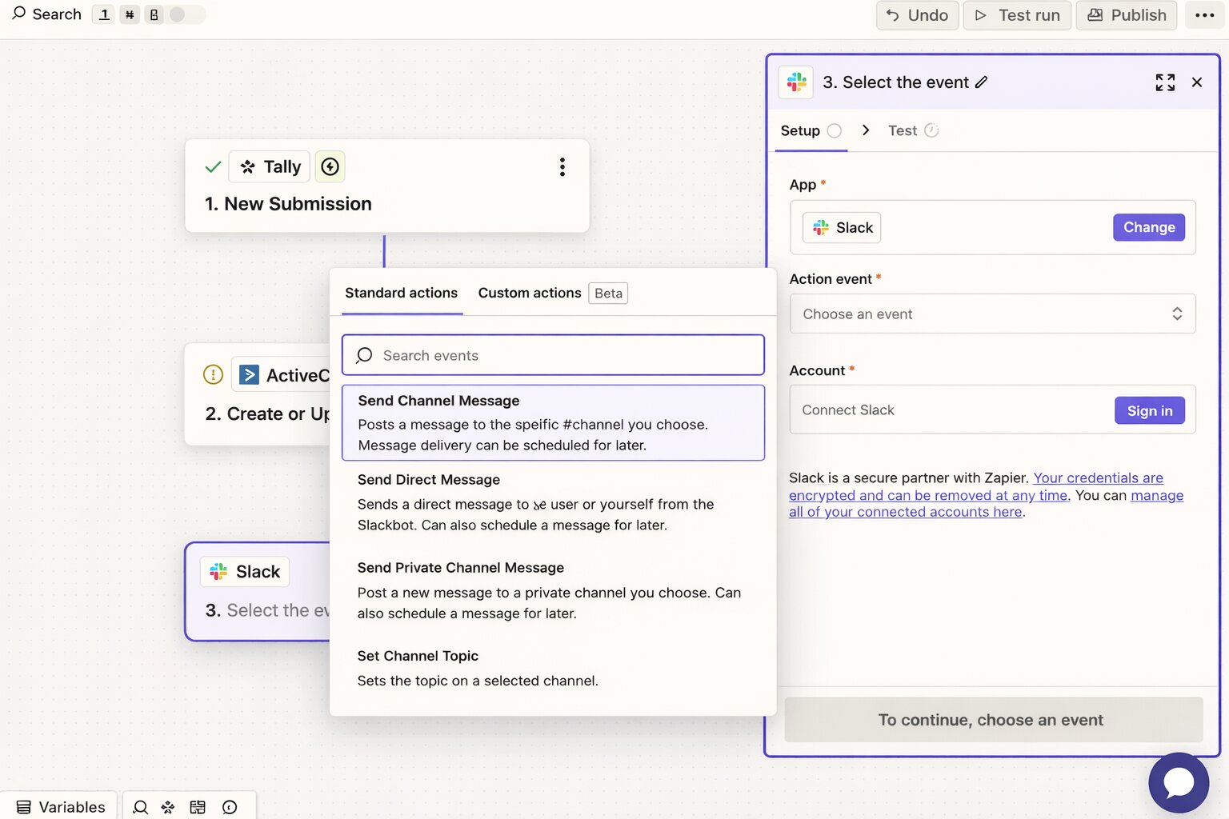Click the Slack chip in App field

tap(843, 227)
